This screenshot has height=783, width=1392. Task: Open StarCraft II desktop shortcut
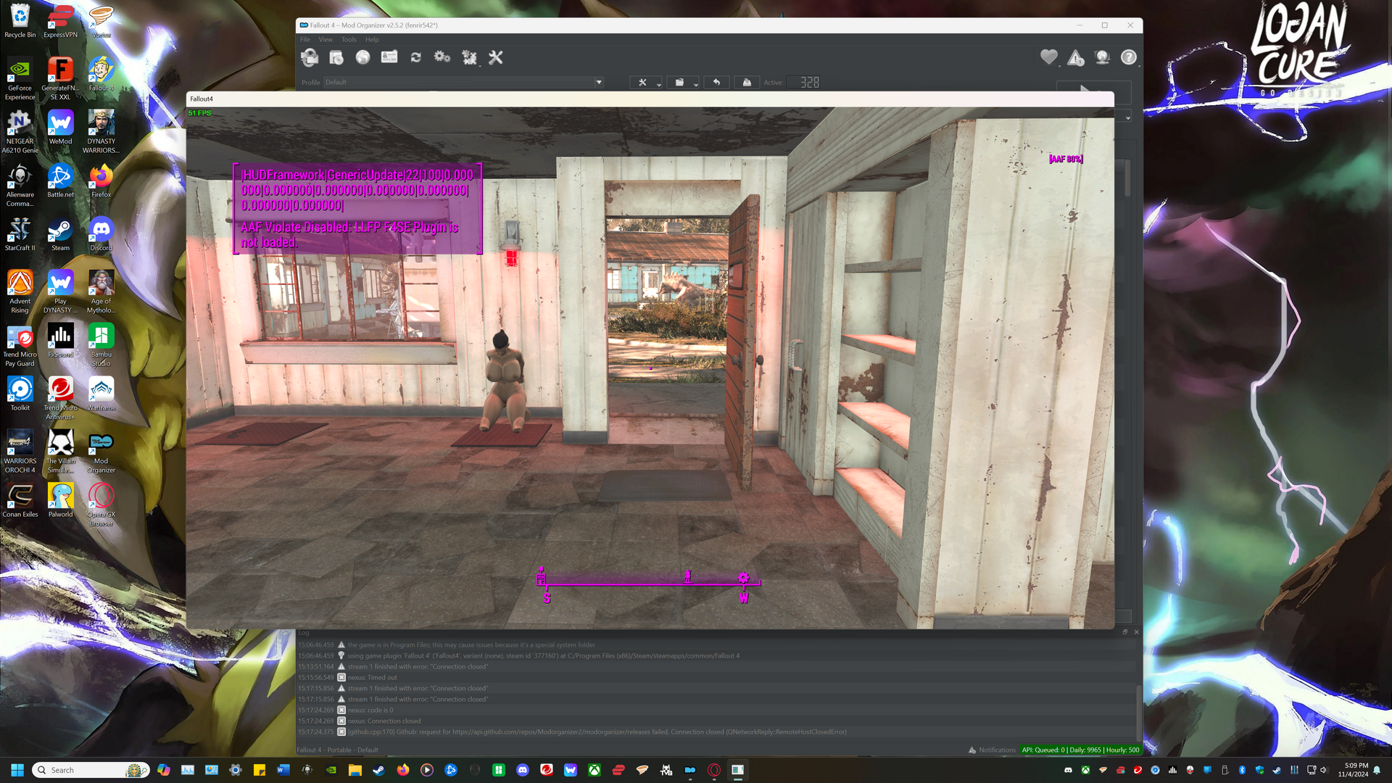[20, 235]
